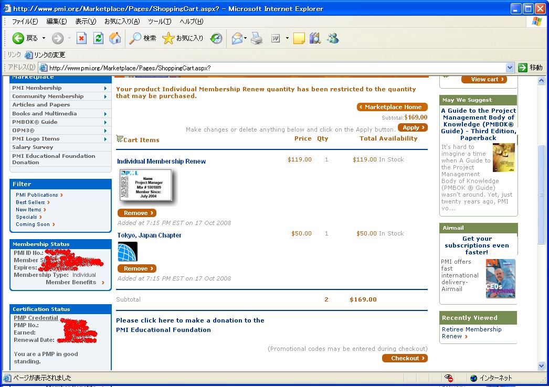Print the page with printer icon
The width and height of the screenshot is (549, 387).
point(257,38)
